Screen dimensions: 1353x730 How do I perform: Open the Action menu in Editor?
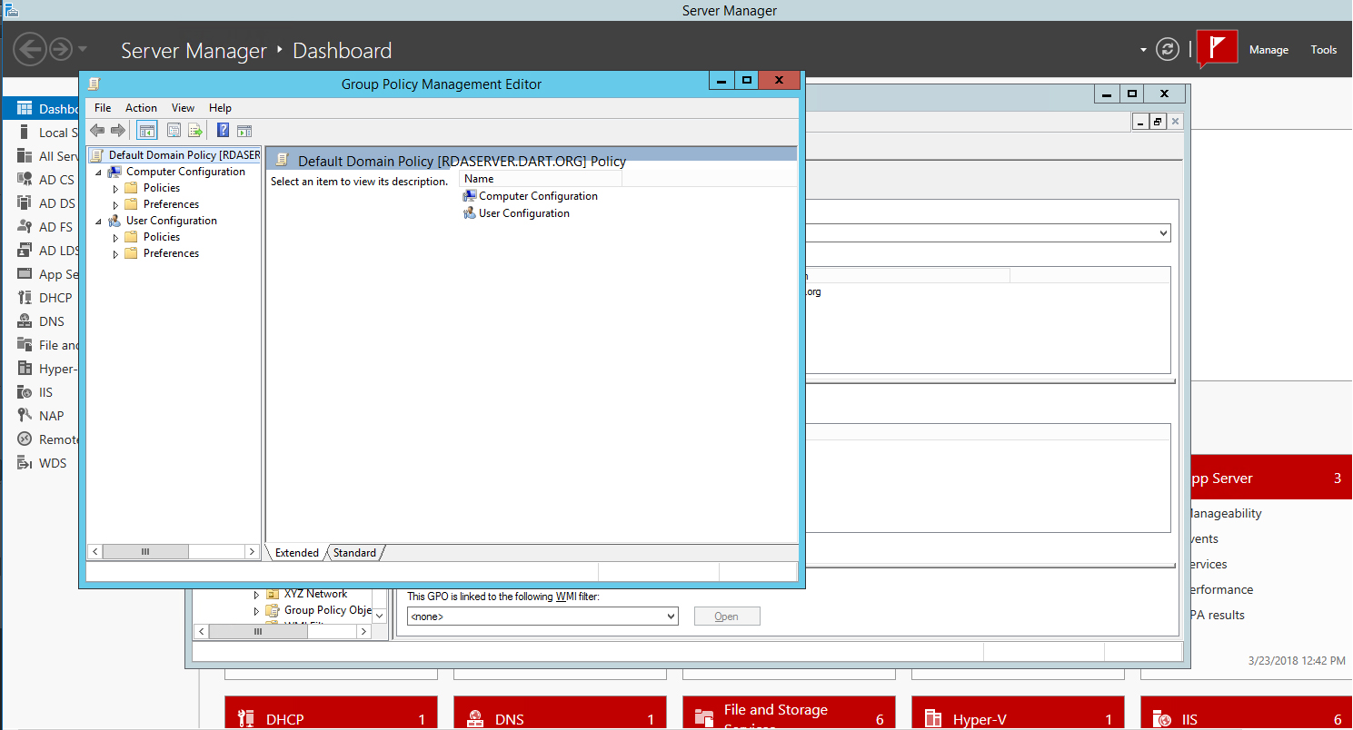coord(141,107)
